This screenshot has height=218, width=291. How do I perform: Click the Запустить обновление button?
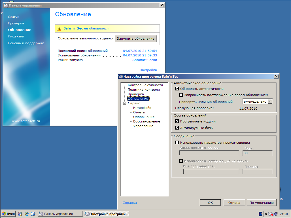pos(136,39)
